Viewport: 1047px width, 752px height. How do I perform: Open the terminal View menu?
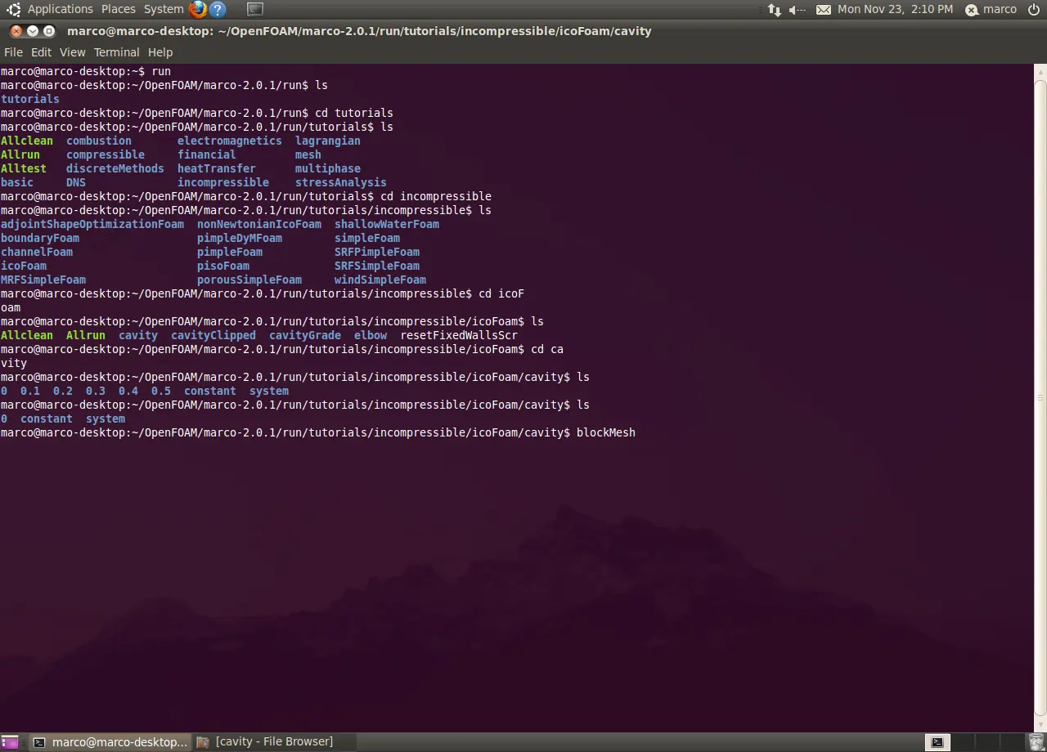coord(72,51)
